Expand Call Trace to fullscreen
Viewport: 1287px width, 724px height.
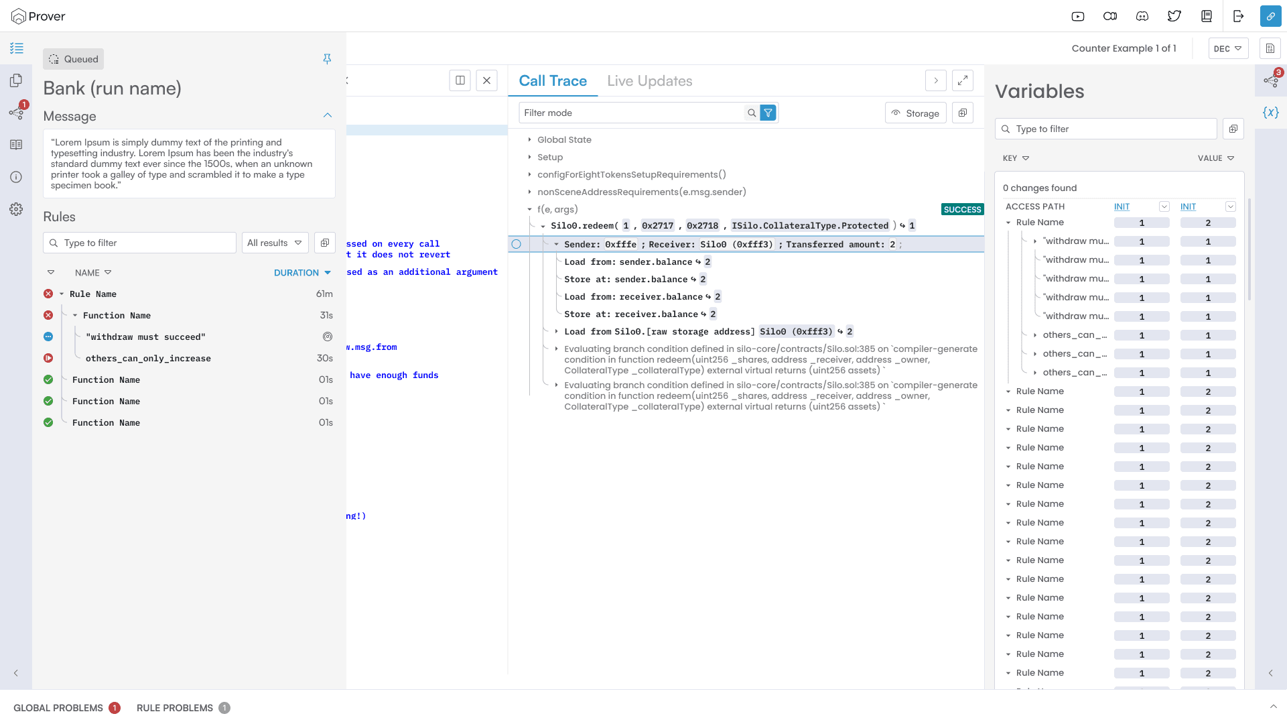point(963,80)
